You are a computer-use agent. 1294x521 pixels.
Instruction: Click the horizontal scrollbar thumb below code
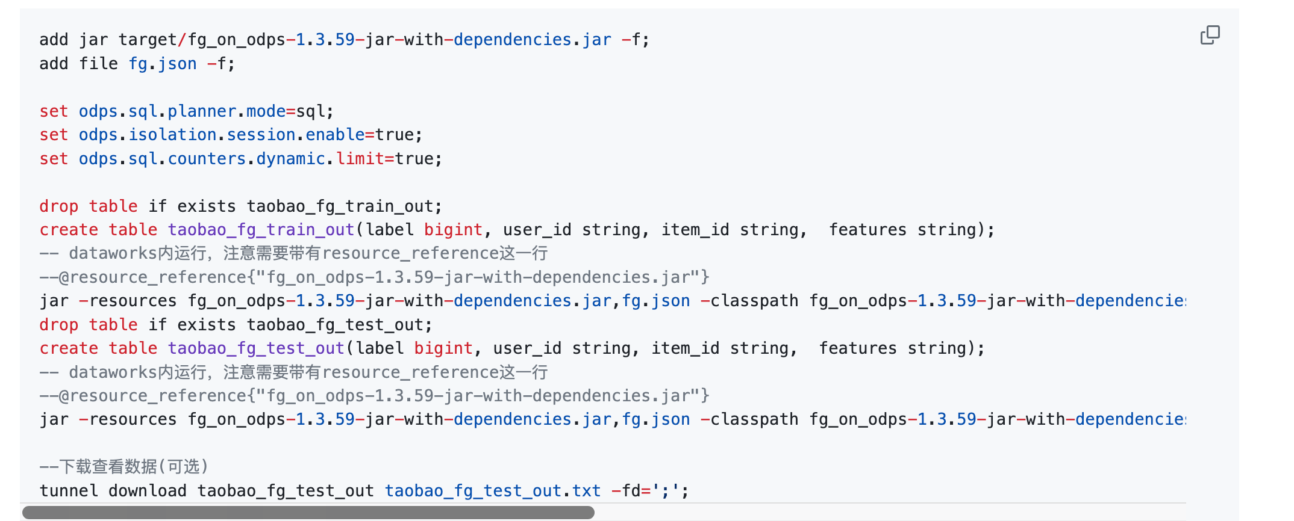pyautogui.click(x=308, y=513)
